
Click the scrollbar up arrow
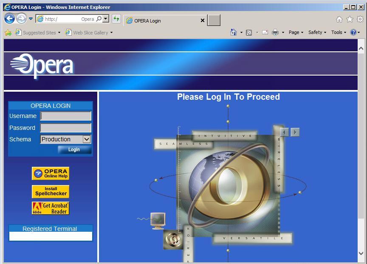point(361,48)
